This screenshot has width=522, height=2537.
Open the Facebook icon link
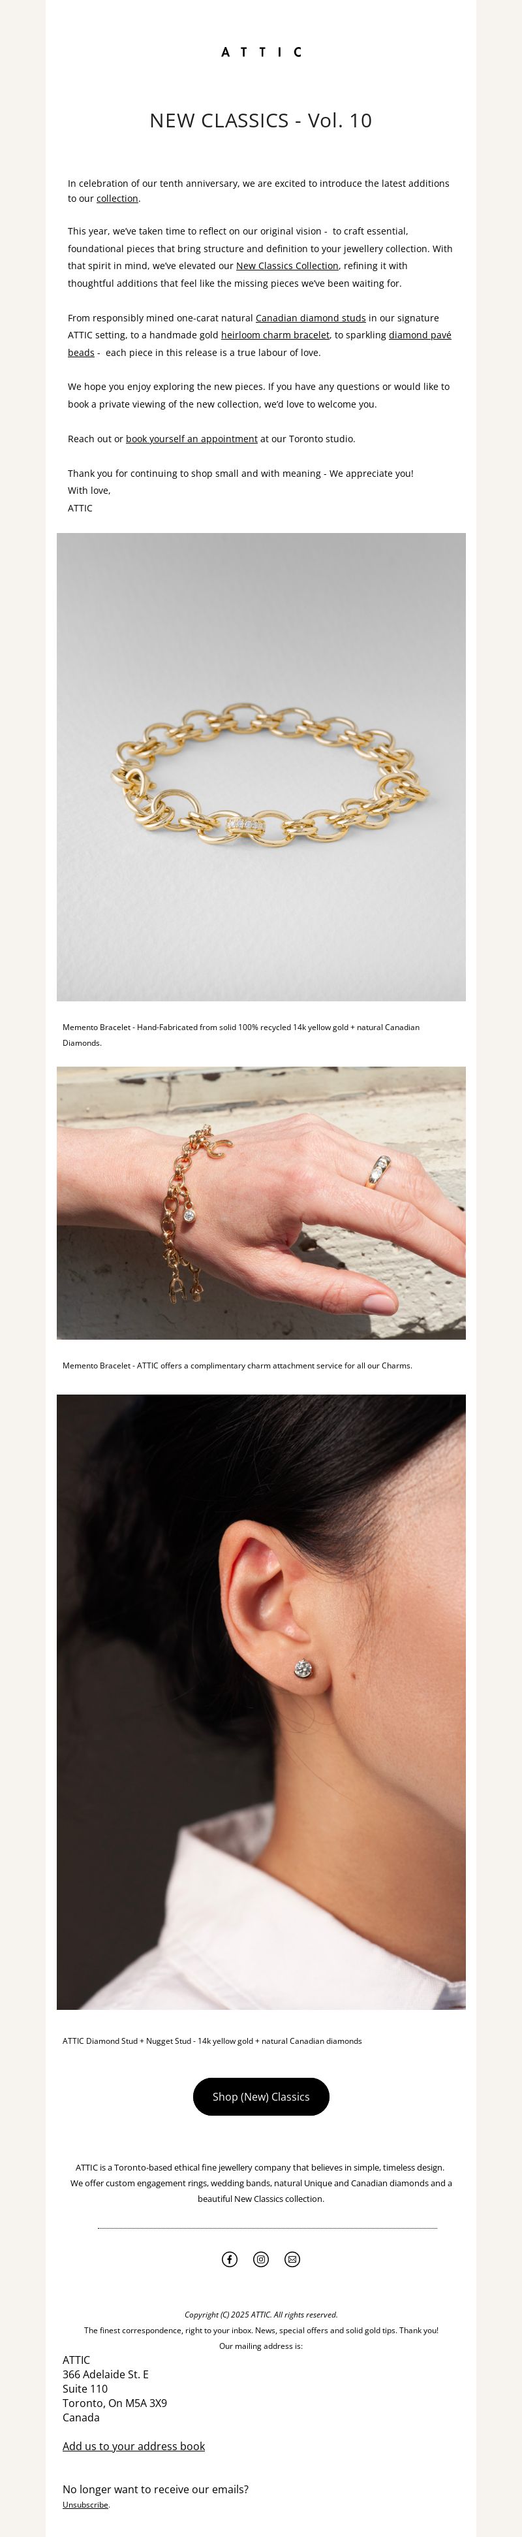click(229, 2259)
